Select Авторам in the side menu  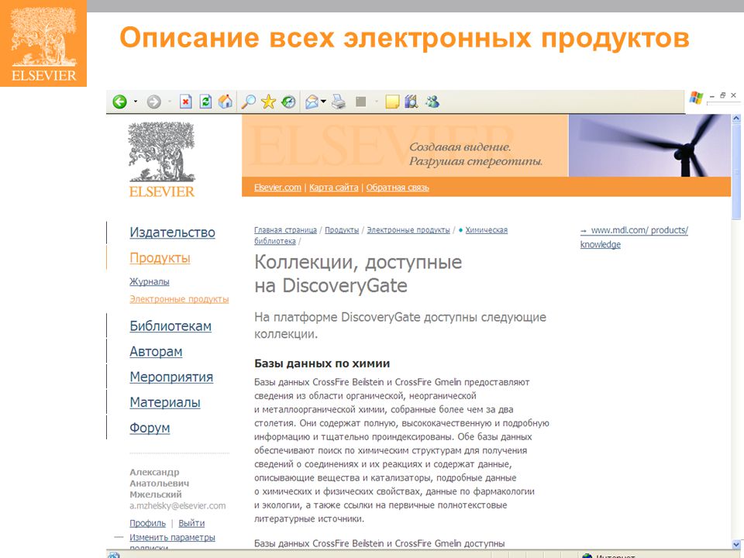tap(156, 352)
